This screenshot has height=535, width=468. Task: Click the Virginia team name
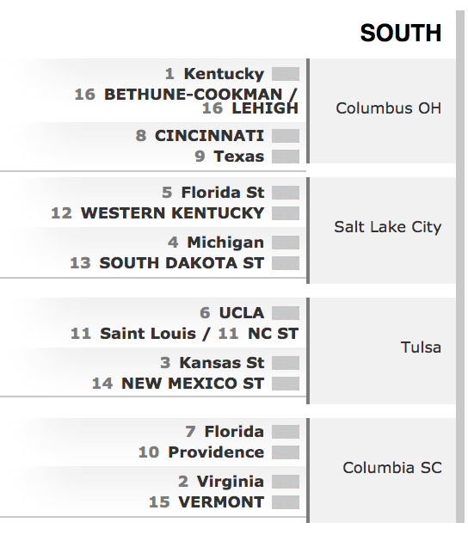tap(231, 482)
